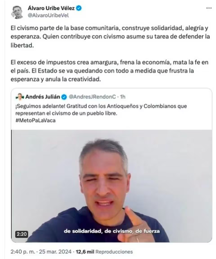216x259 pixels.
Task: Click the 2:40 p. m. post time
Action: click(x=23, y=252)
